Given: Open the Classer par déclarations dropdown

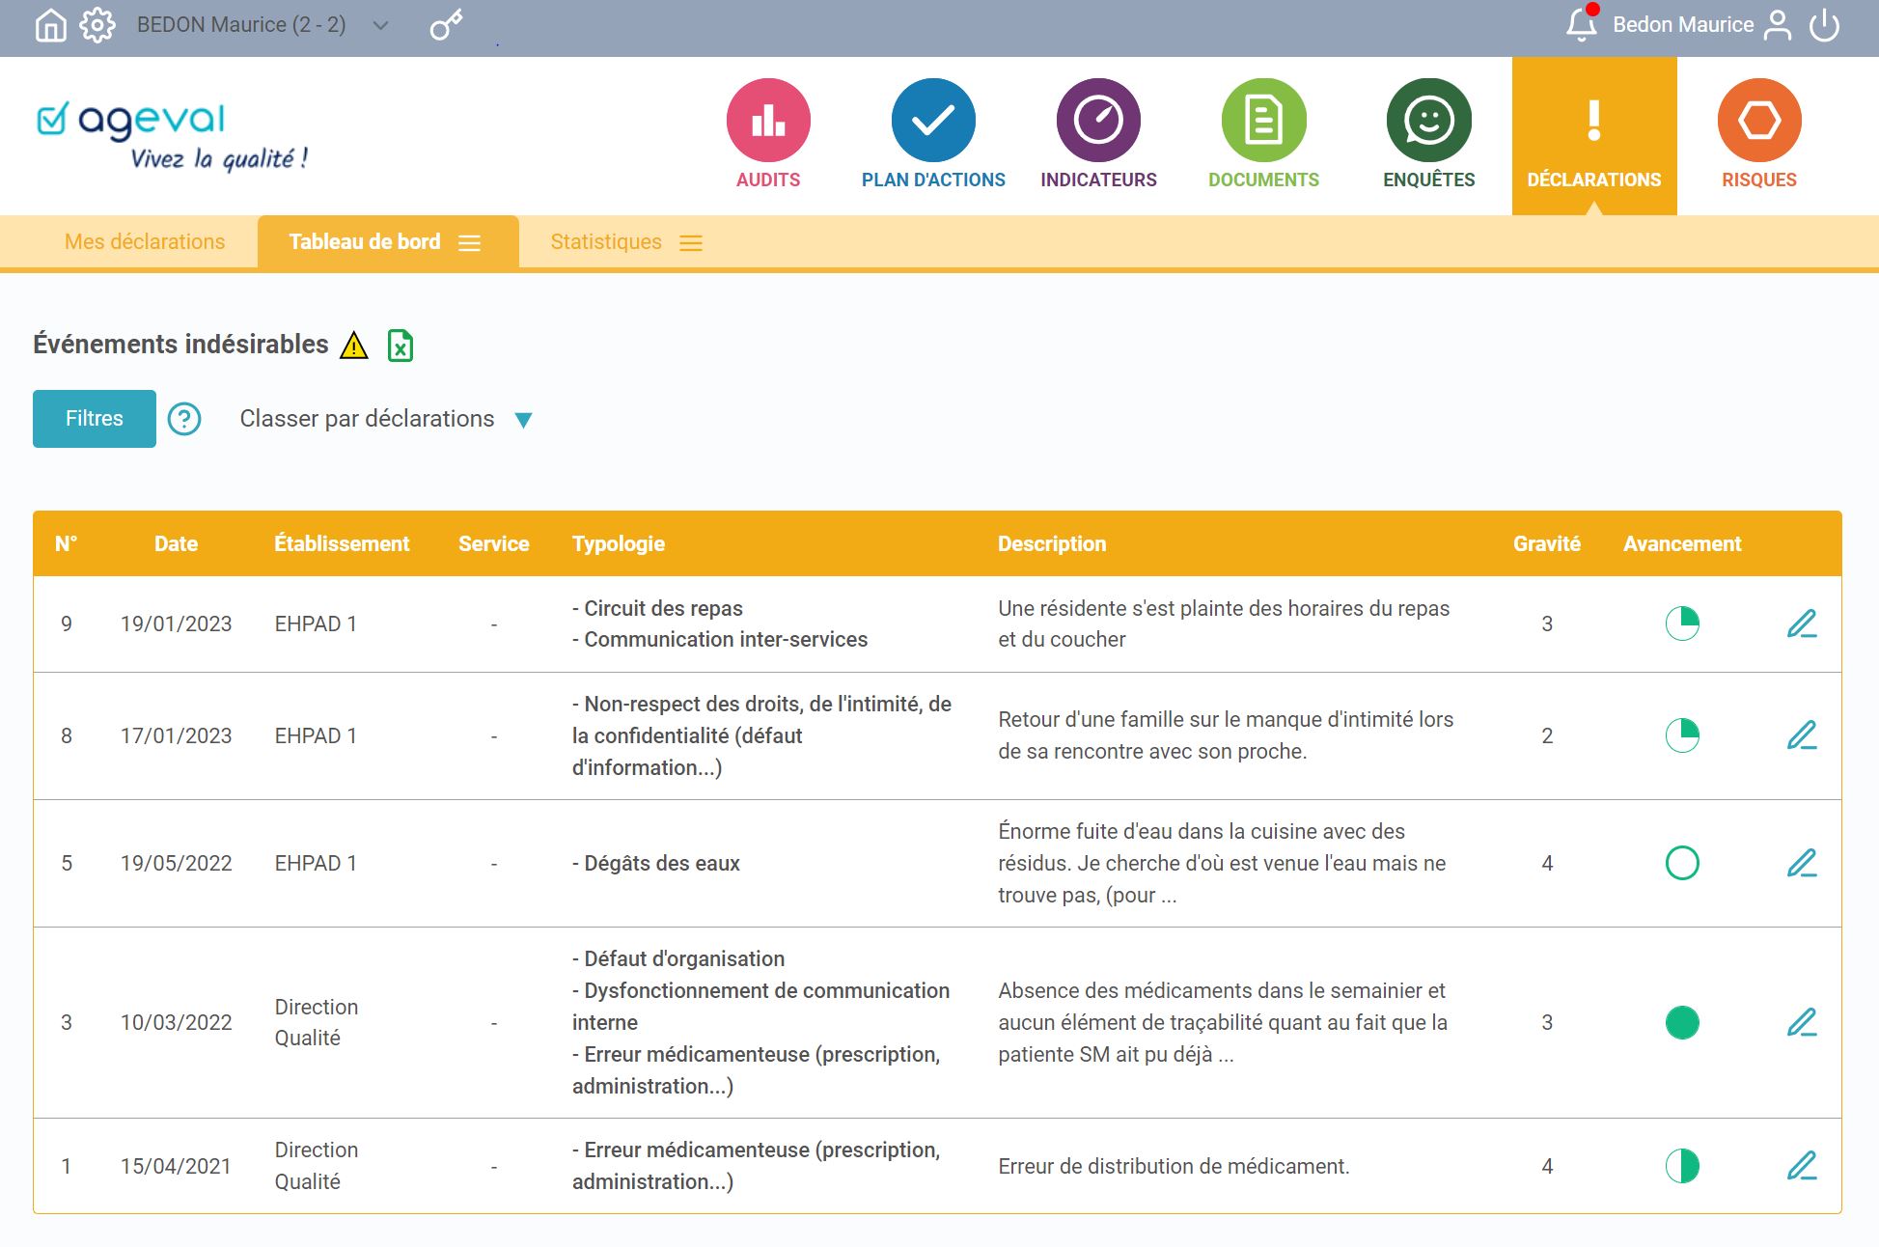Looking at the screenshot, I should (522, 419).
